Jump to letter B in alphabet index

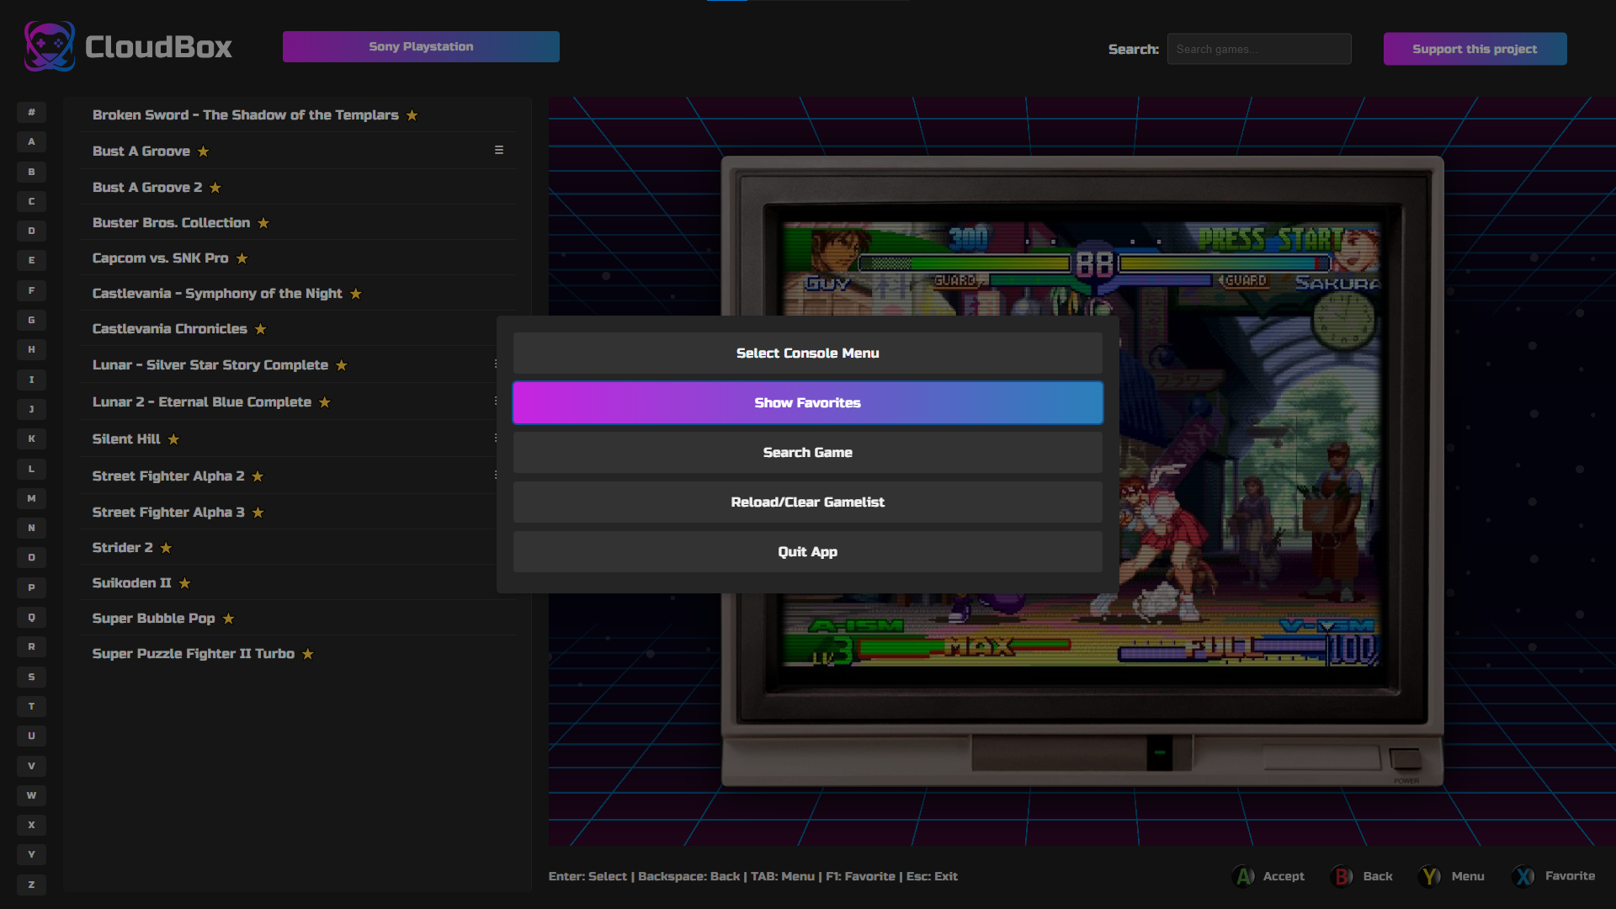tap(31, 172)
